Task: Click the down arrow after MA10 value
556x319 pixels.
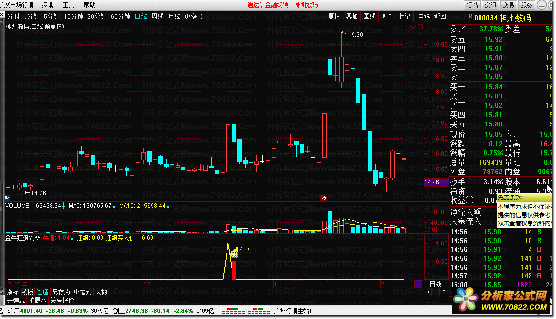Action: click(x=168, y=206)
